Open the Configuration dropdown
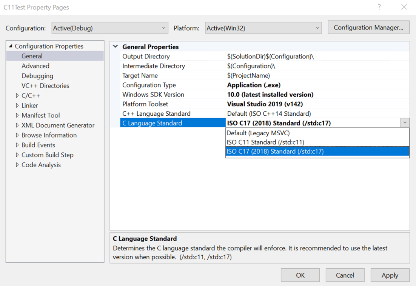This screenshot has height=286, width=416. click(x=164, y=27)
